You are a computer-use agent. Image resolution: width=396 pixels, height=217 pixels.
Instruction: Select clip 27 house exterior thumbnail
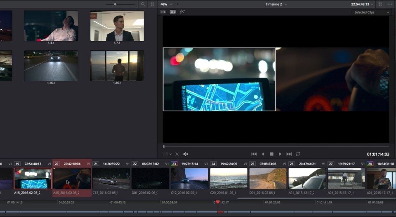point(346,179)
